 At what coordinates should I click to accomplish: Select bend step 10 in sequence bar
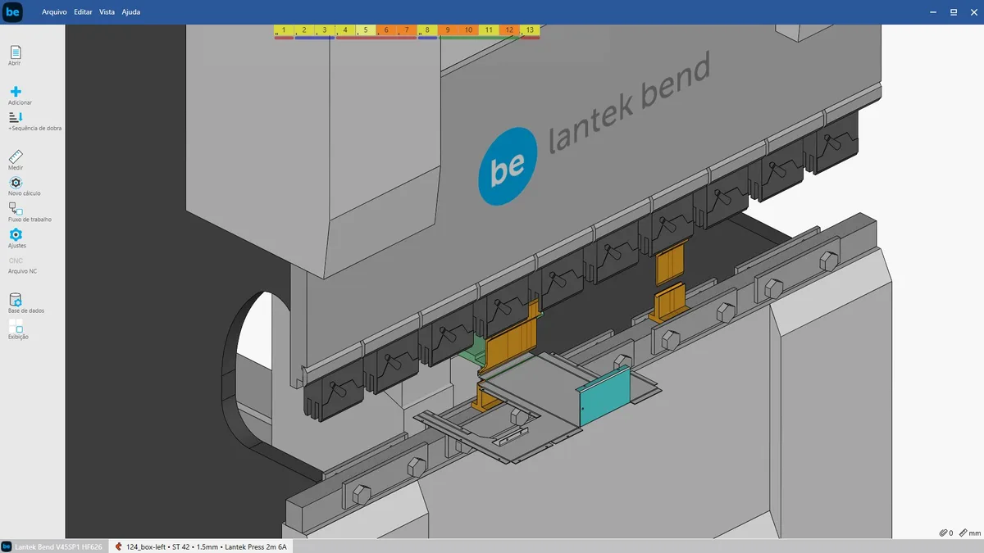[x=468, y=30]
